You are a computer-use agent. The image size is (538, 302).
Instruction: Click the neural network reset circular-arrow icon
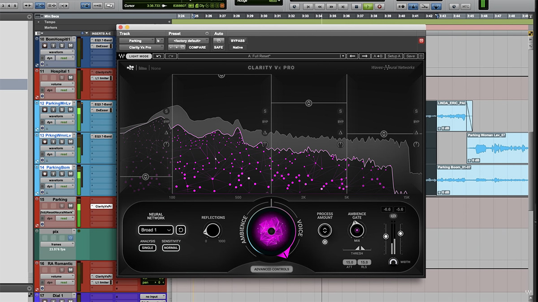click(x=181, y=230)
